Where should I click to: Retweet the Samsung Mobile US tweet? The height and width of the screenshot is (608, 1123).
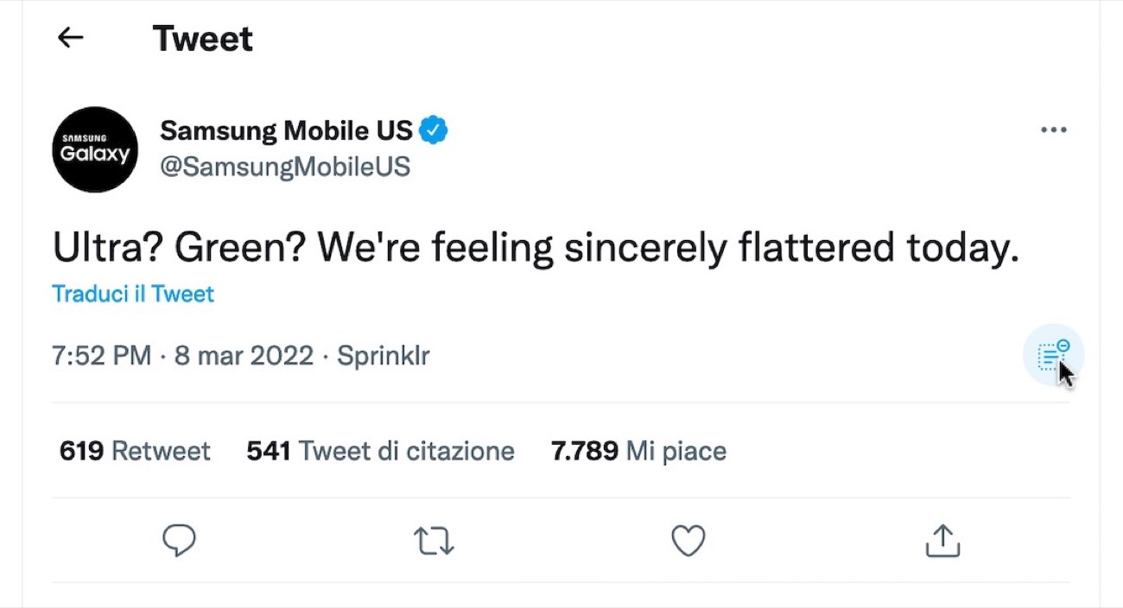tap(433, 540)
